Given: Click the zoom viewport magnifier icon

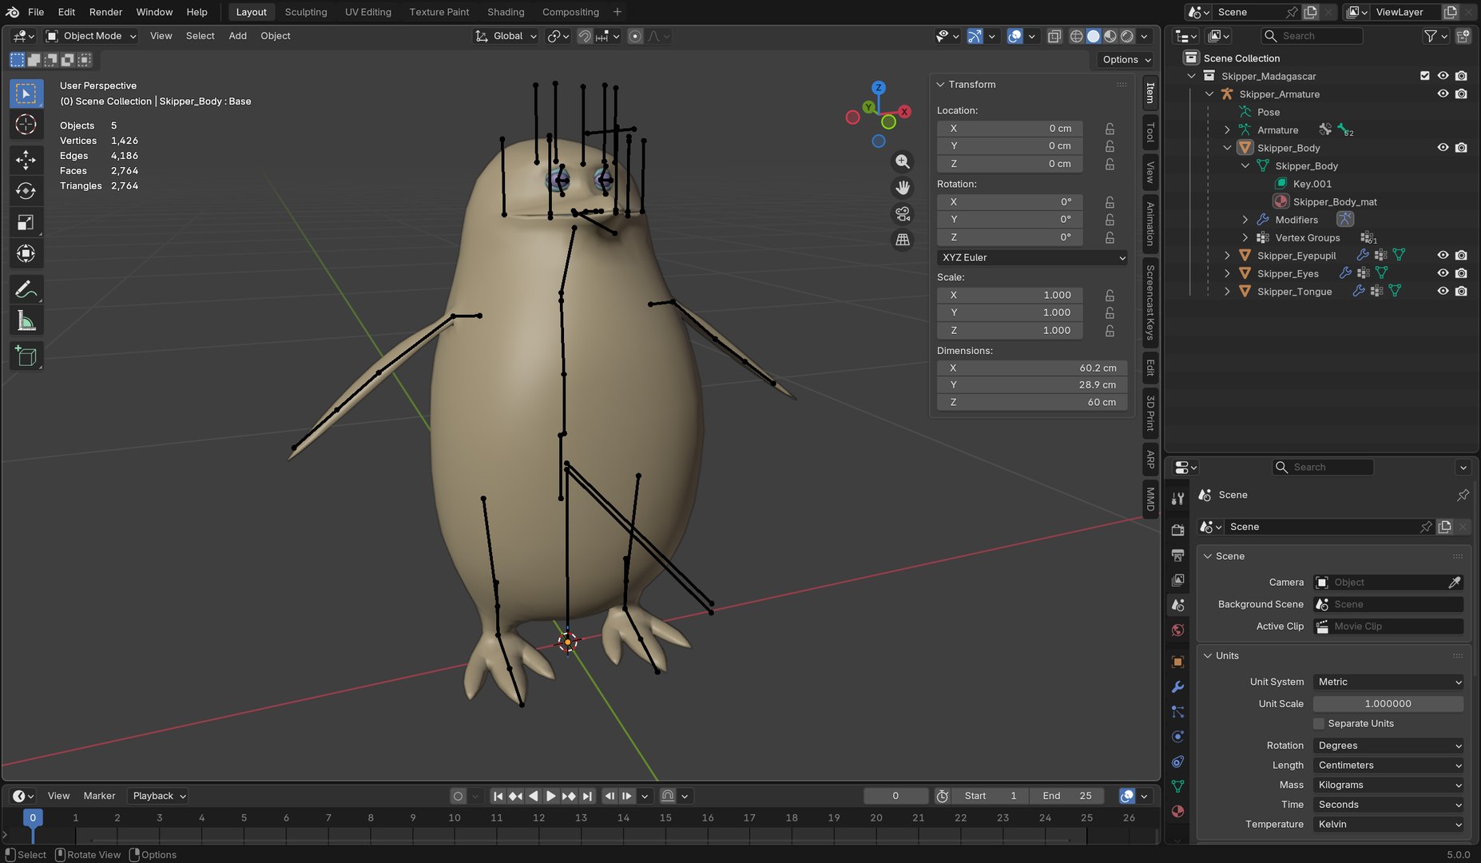Looking at the screenshot, I should 903,161.
